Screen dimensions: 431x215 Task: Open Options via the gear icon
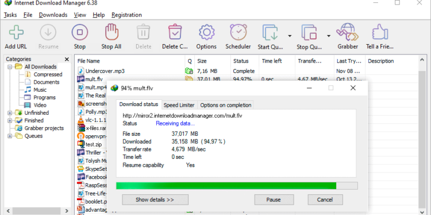tap(206, 32)
